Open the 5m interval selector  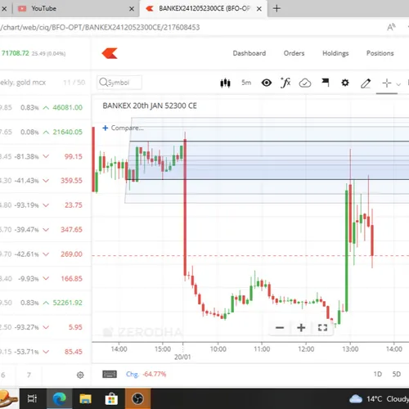point(246,83)
